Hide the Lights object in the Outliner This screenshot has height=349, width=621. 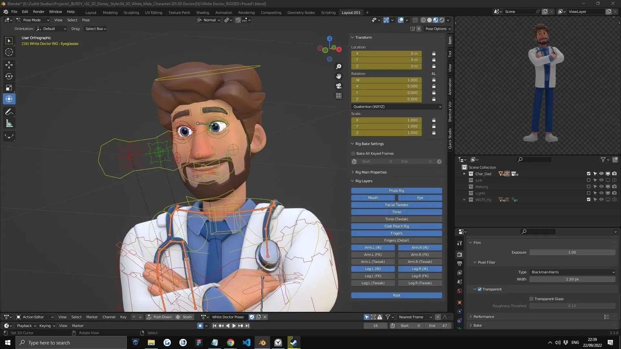pos(601,193)
